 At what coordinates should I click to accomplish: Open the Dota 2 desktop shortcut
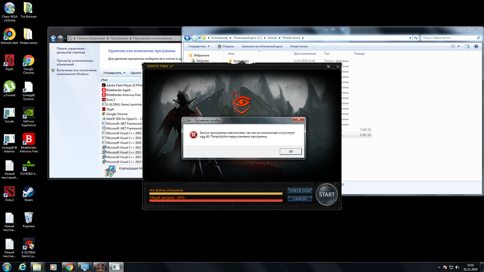pyautogui.click(x=9, y=192)
